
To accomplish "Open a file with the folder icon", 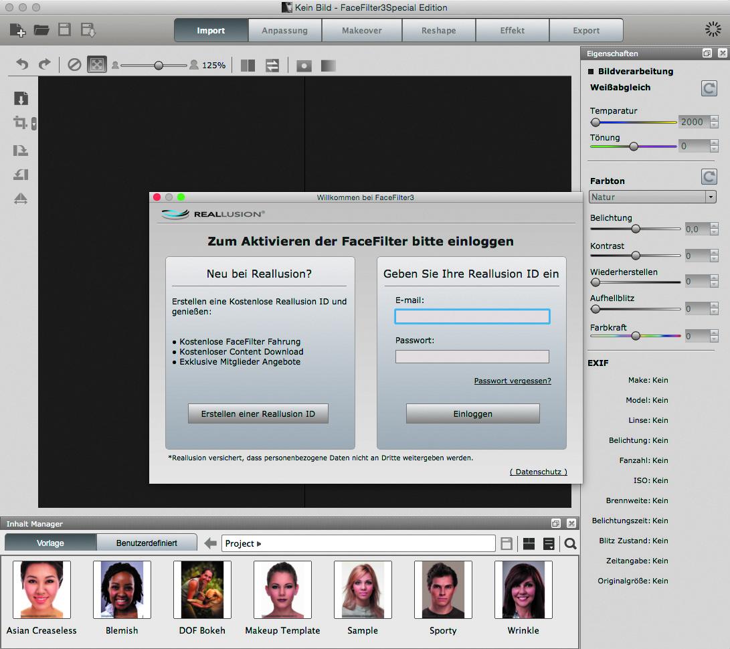I will (x=41, y=30).
